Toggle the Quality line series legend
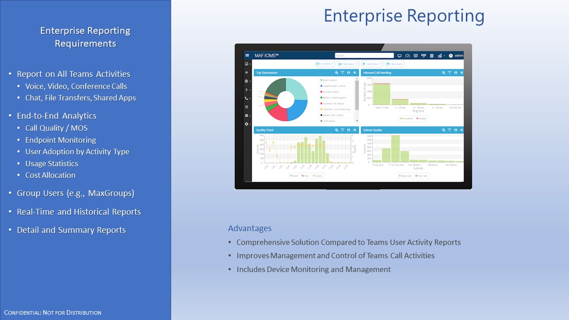Image resolution: width=569 pixels, height=320 pixels. 317,176
